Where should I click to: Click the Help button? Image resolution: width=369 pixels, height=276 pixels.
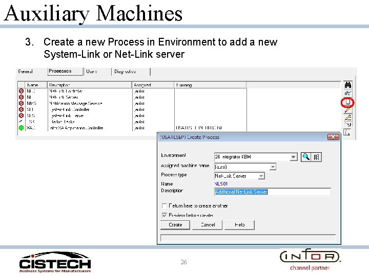[x=239, y=225]
